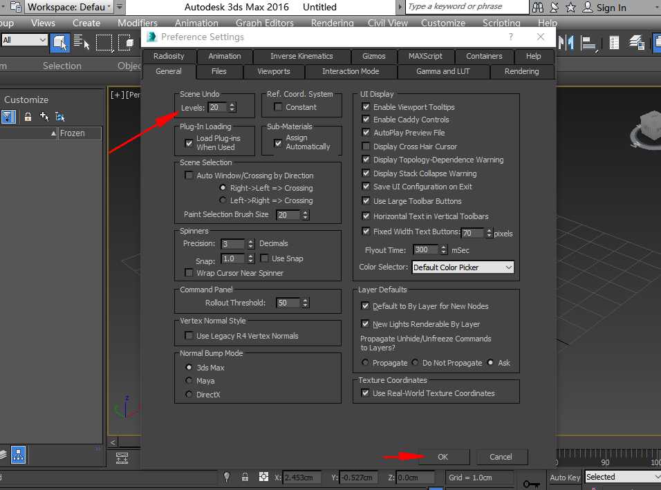661x490 pixels.
Task: Adjust the Scene Undo Levels spinner
Action: [232, 107]
